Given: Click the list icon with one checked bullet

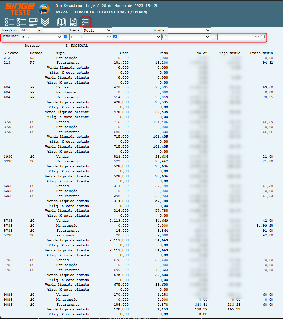Looking at the screenshot, I should (21, 22).
